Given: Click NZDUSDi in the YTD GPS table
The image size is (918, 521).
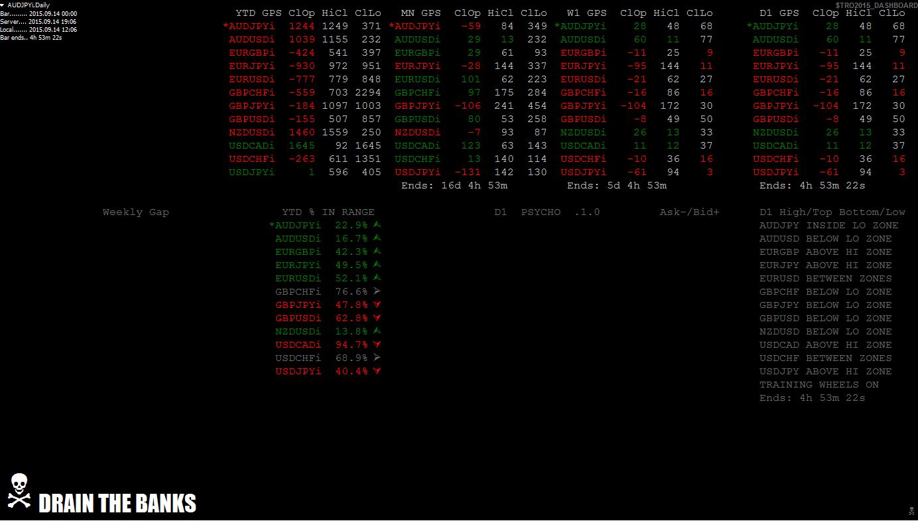Looking at the screenshot, I should (251, 133).
